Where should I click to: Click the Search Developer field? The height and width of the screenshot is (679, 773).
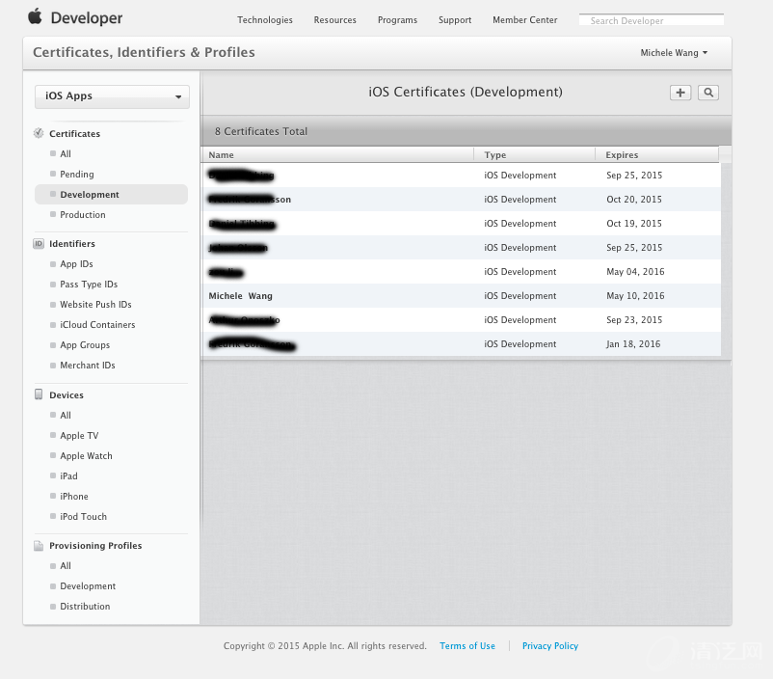[x=652, y=20]
